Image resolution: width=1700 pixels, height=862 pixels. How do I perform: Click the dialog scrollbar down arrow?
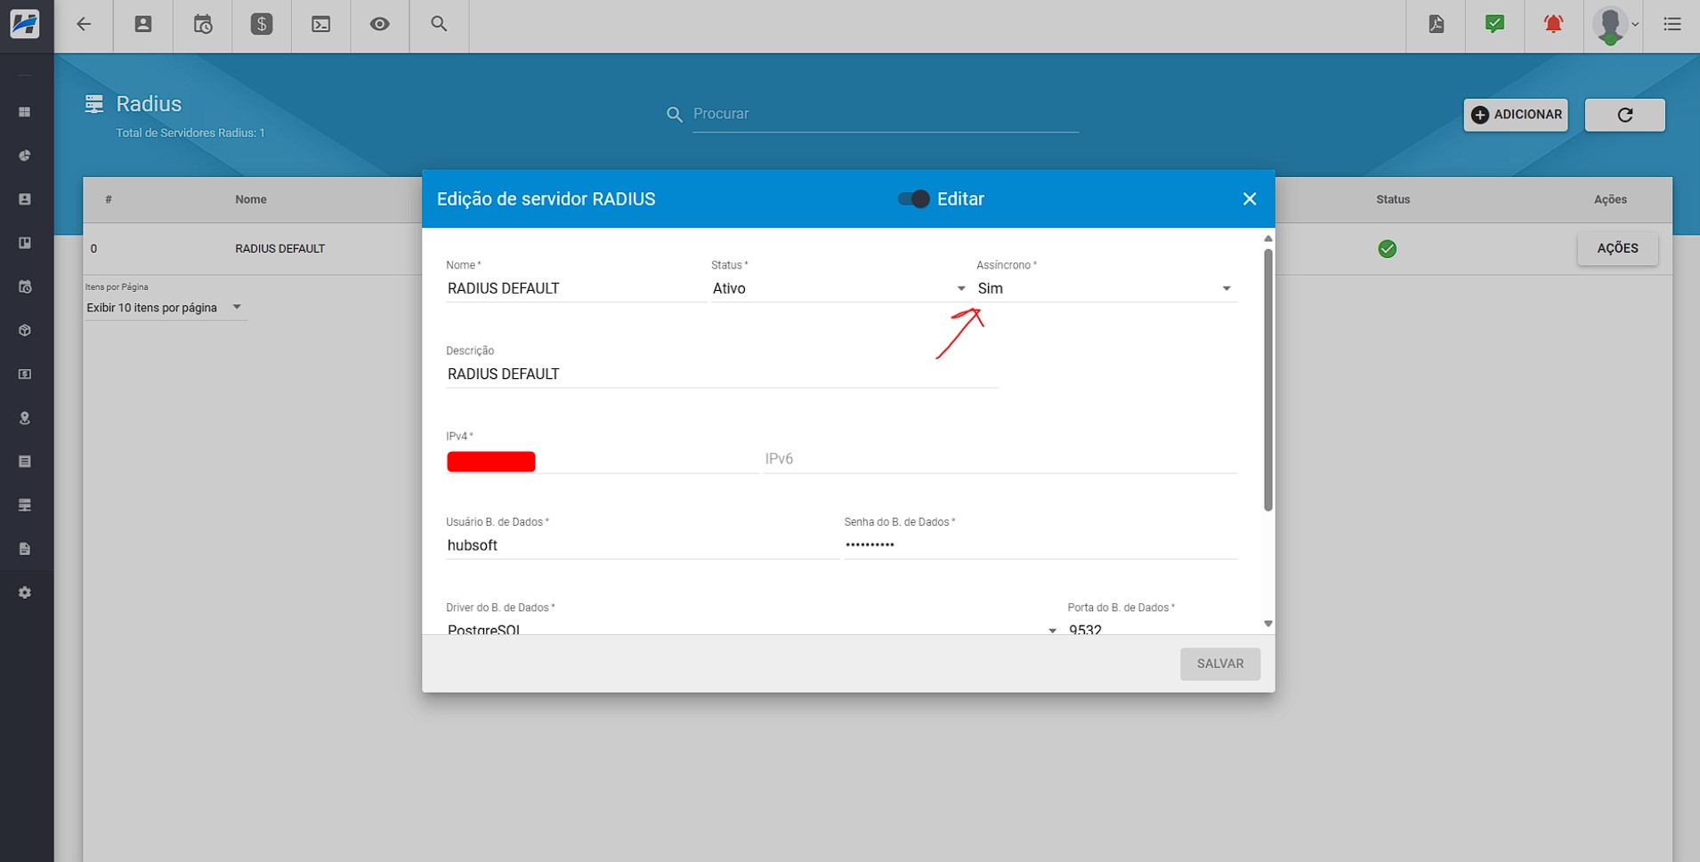coord(1268,624)
